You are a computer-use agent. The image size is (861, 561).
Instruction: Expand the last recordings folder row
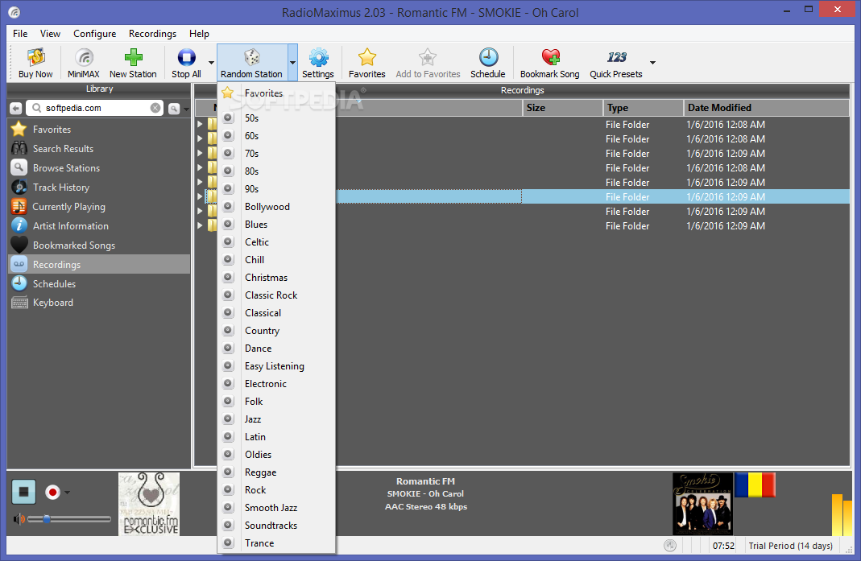[x=200, y=225]
